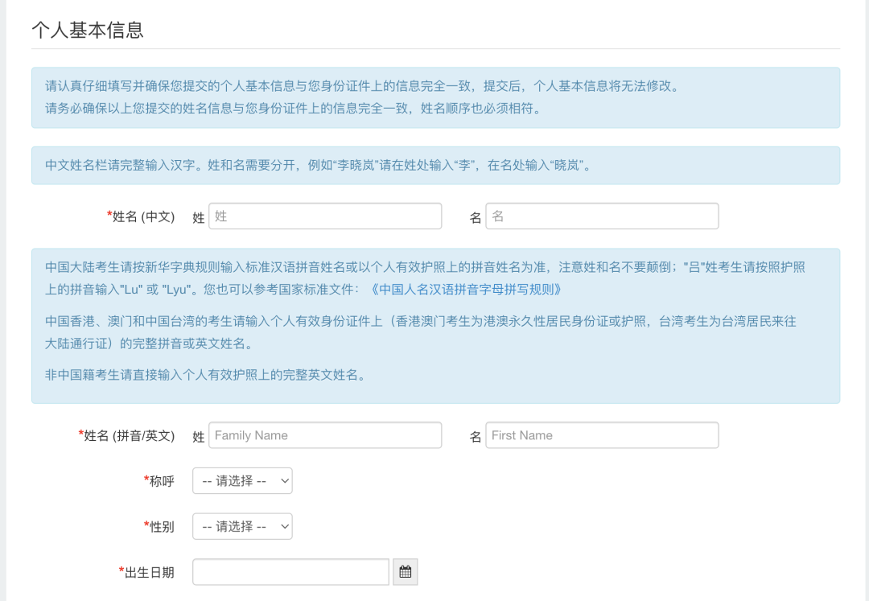
Task: Focus the Chinese given name 名 field
Action: (x=602, y=216)
